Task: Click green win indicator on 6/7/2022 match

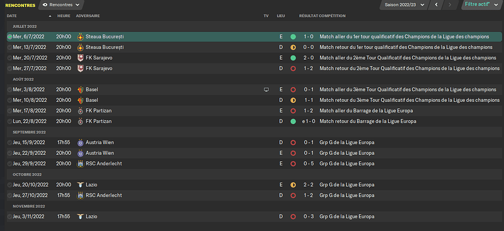Action: point(293,37)
